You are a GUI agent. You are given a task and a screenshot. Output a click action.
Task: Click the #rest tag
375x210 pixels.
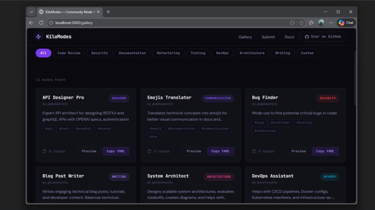click(64, 129)
